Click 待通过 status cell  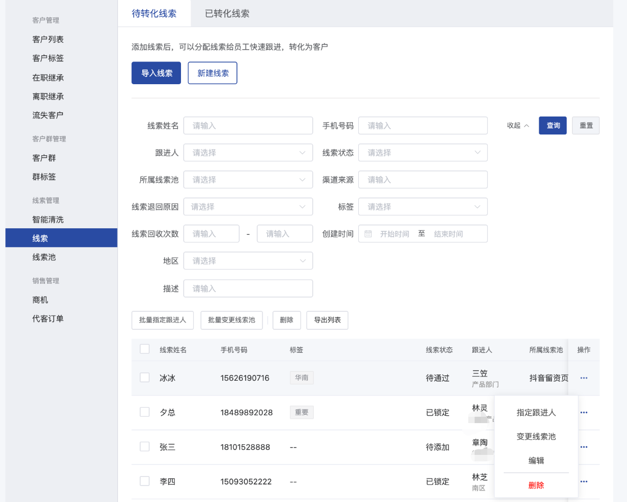coord(438,378)
